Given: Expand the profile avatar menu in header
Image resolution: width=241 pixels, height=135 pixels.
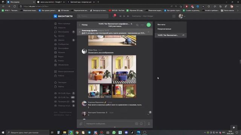Looking at the screenshot, I should 182,16.
